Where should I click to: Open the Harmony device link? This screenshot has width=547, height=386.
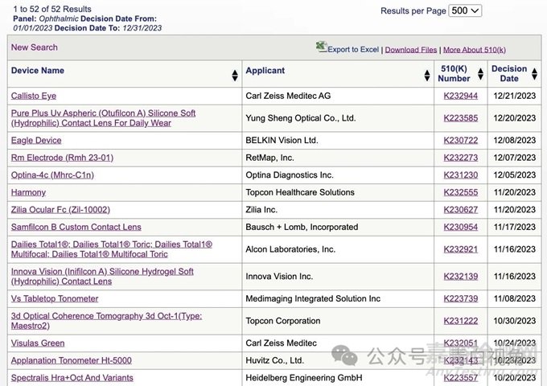pos(28,192)
